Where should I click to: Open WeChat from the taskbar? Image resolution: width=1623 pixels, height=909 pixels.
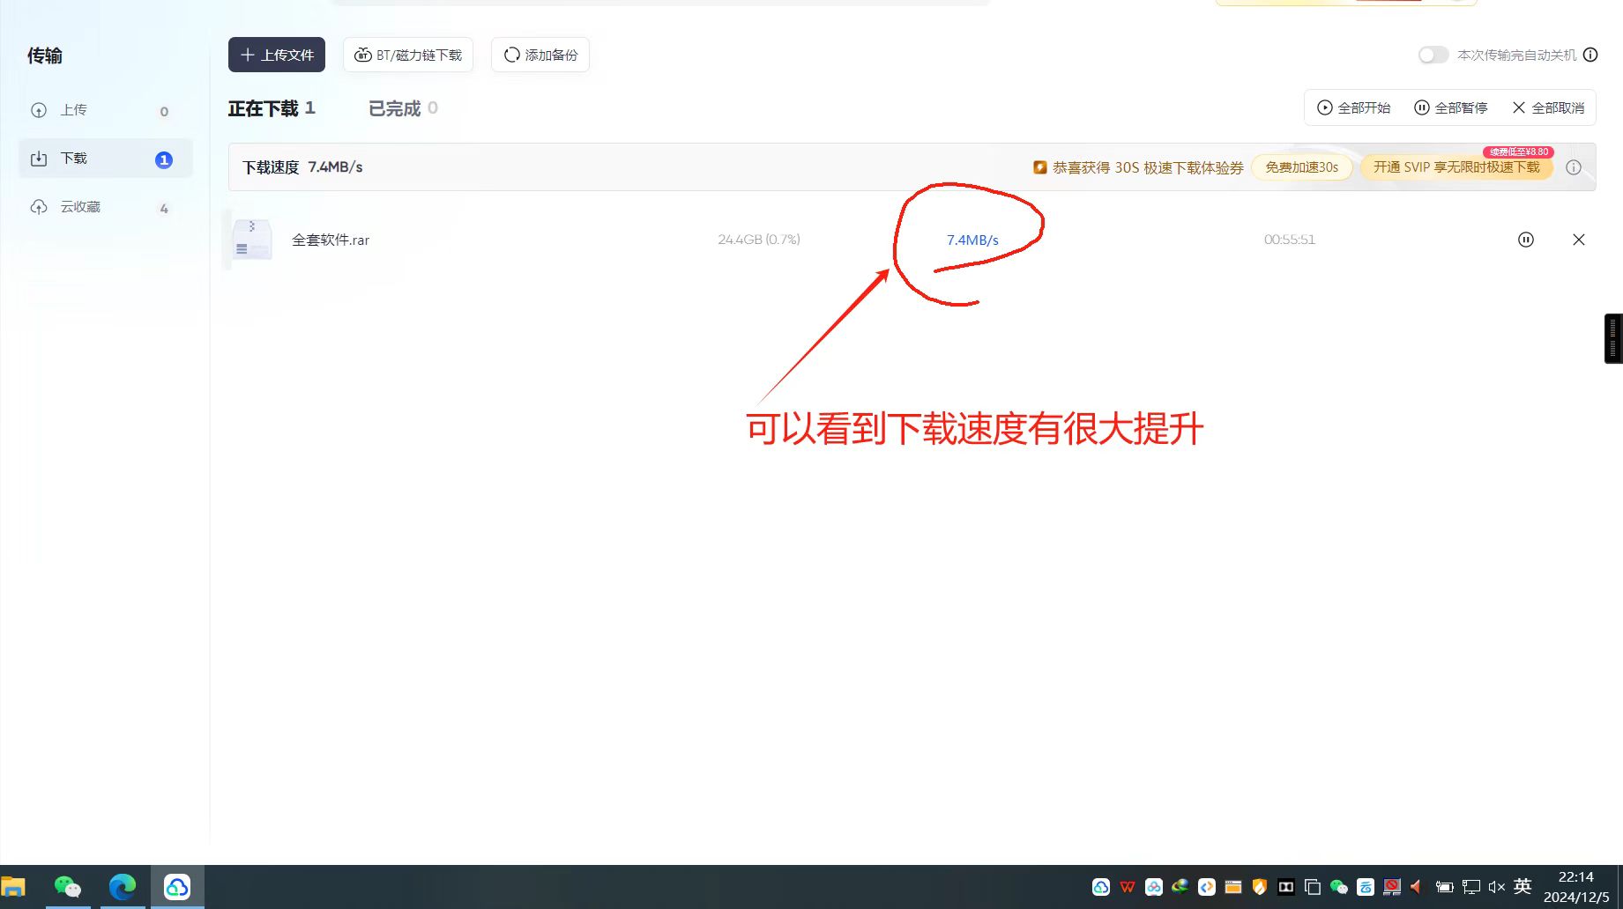(x=68, y=886)
